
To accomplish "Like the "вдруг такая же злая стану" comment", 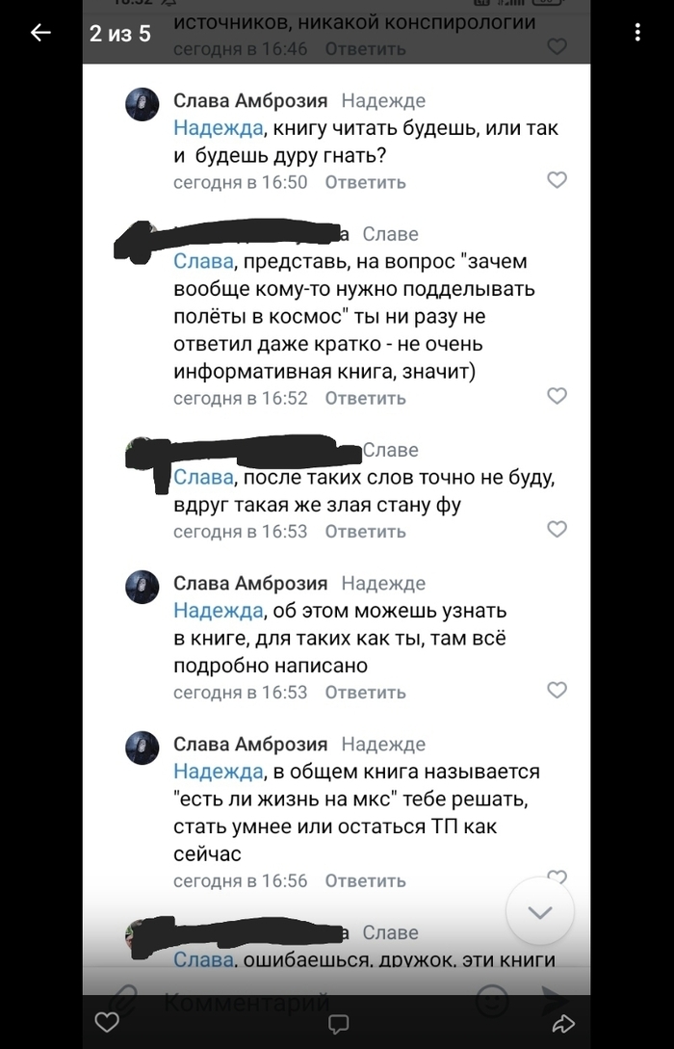I will point(557,530).
